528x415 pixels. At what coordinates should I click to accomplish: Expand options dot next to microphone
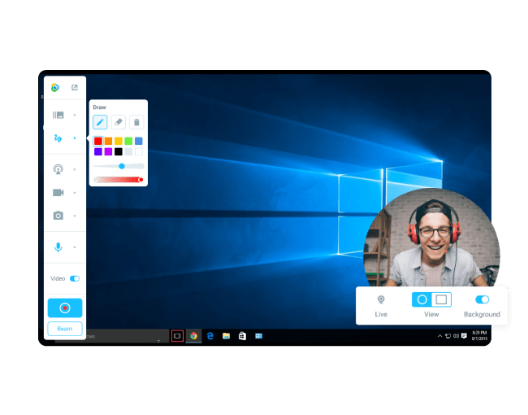coord(75,247)
